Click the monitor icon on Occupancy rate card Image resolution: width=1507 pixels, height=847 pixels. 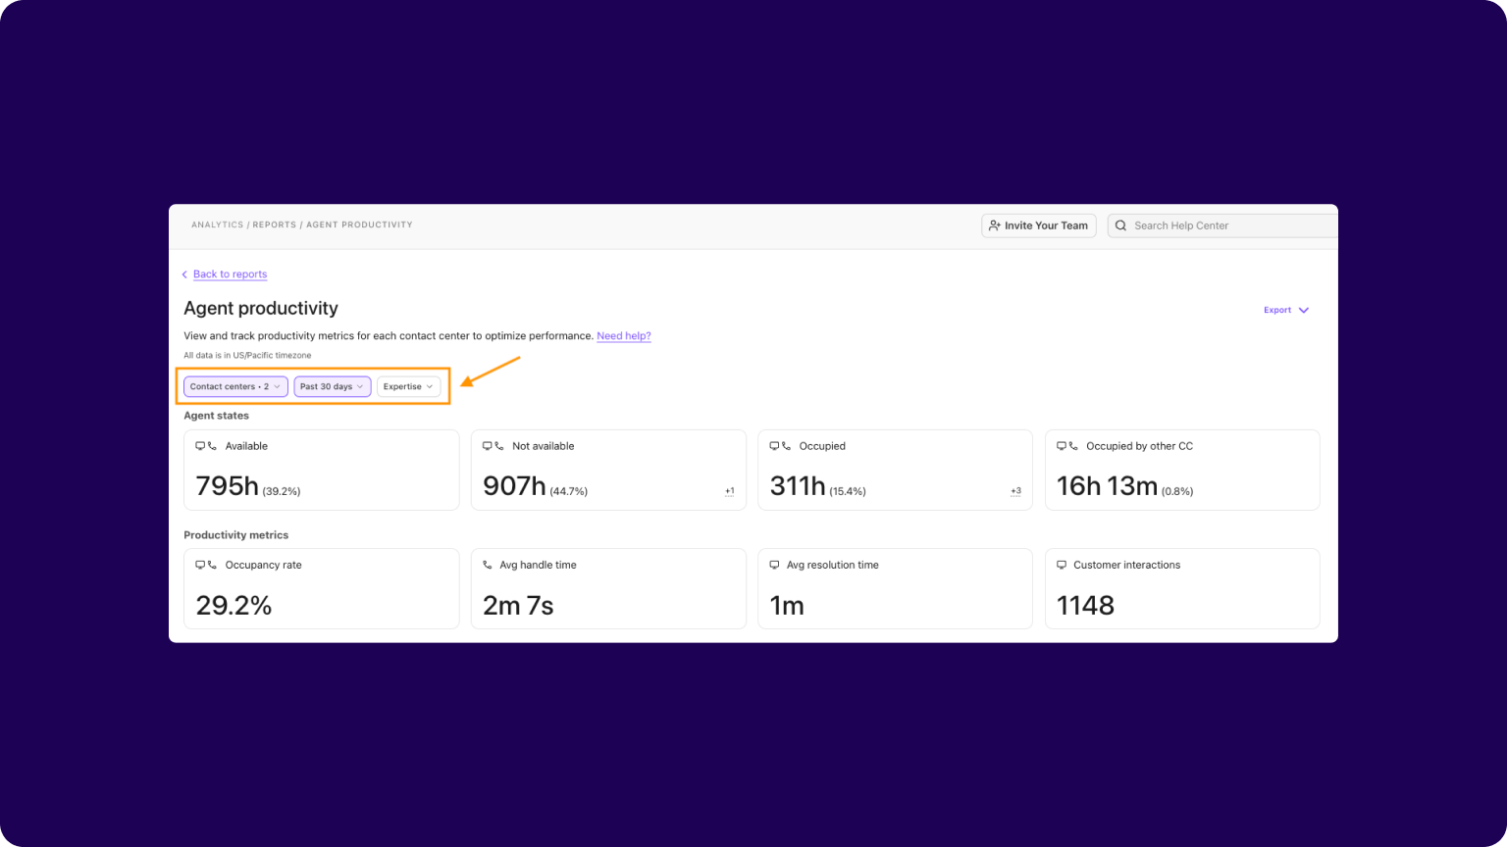[x=200, y=565]
